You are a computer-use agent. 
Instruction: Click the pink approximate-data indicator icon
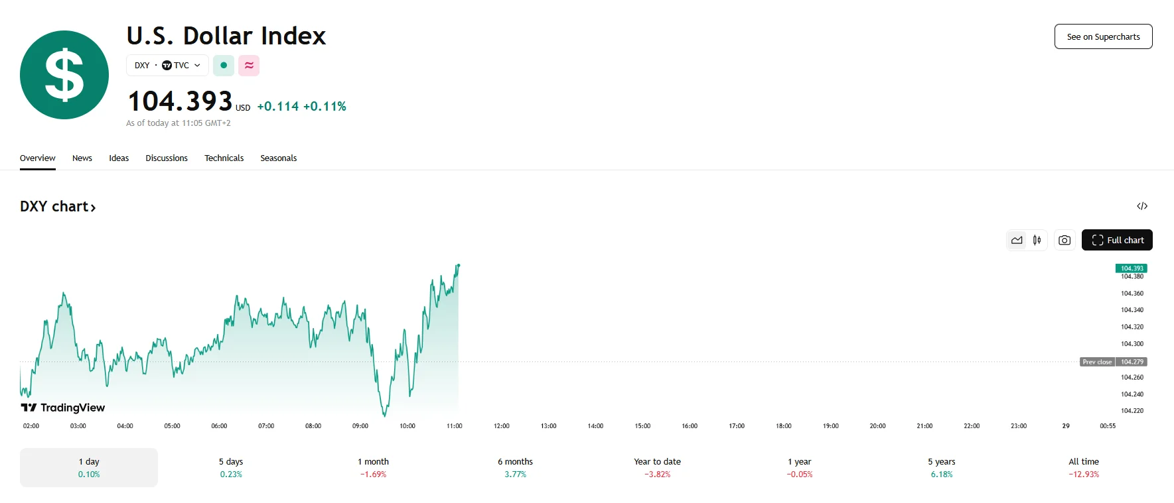249,65
